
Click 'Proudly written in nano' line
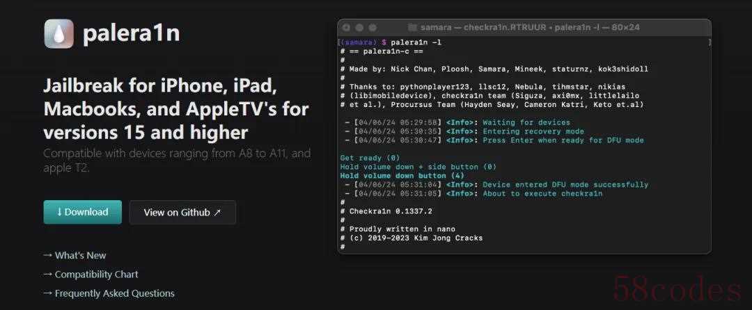pyautogui.click(x=398, y=229)
